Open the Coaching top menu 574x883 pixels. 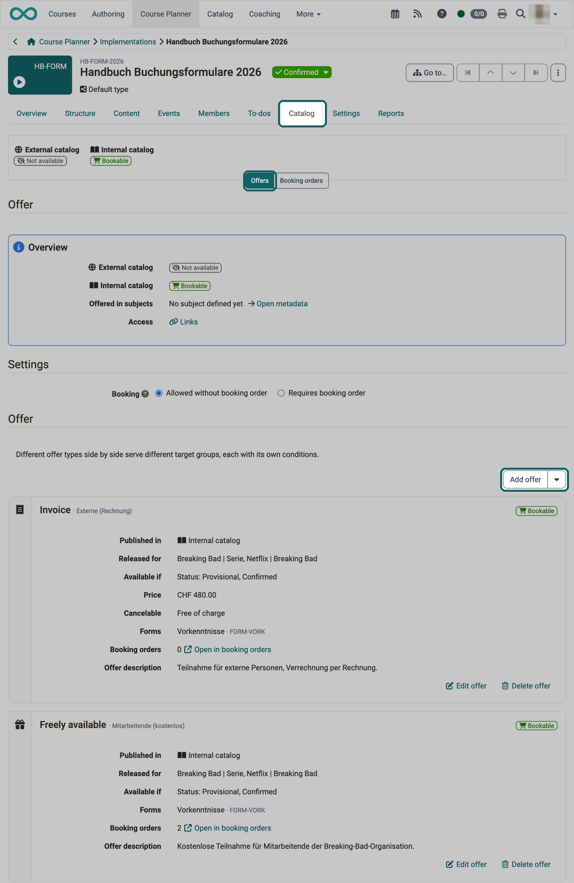(x=265, y=14)
